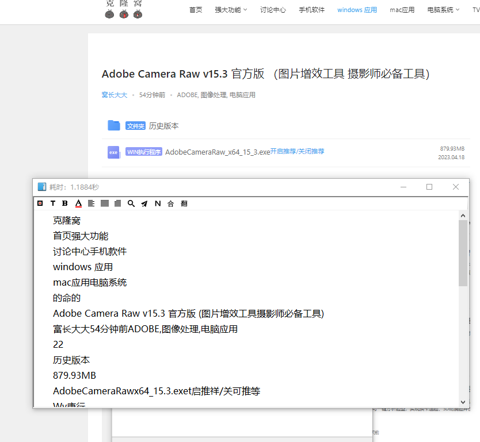Screen dimensions: 480x442
Task: Justify text with the full-lines icon
Action: pos(105,203)
